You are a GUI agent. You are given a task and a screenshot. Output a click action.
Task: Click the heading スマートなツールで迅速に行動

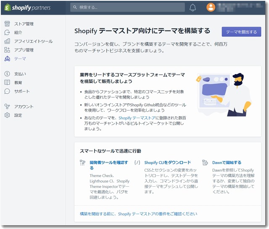(111, 151)
